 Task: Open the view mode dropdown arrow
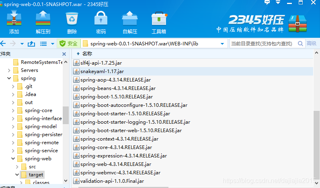pos(52,44)
